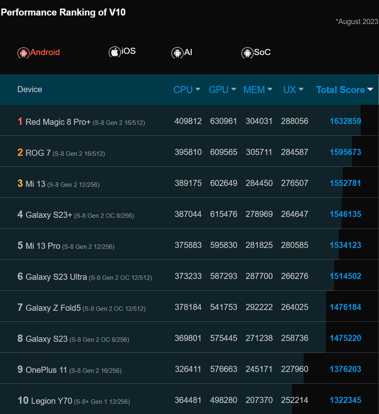Screen dimensions: 379x414
Task: Click the Android robot icon
Action: (x=23, y=53)
